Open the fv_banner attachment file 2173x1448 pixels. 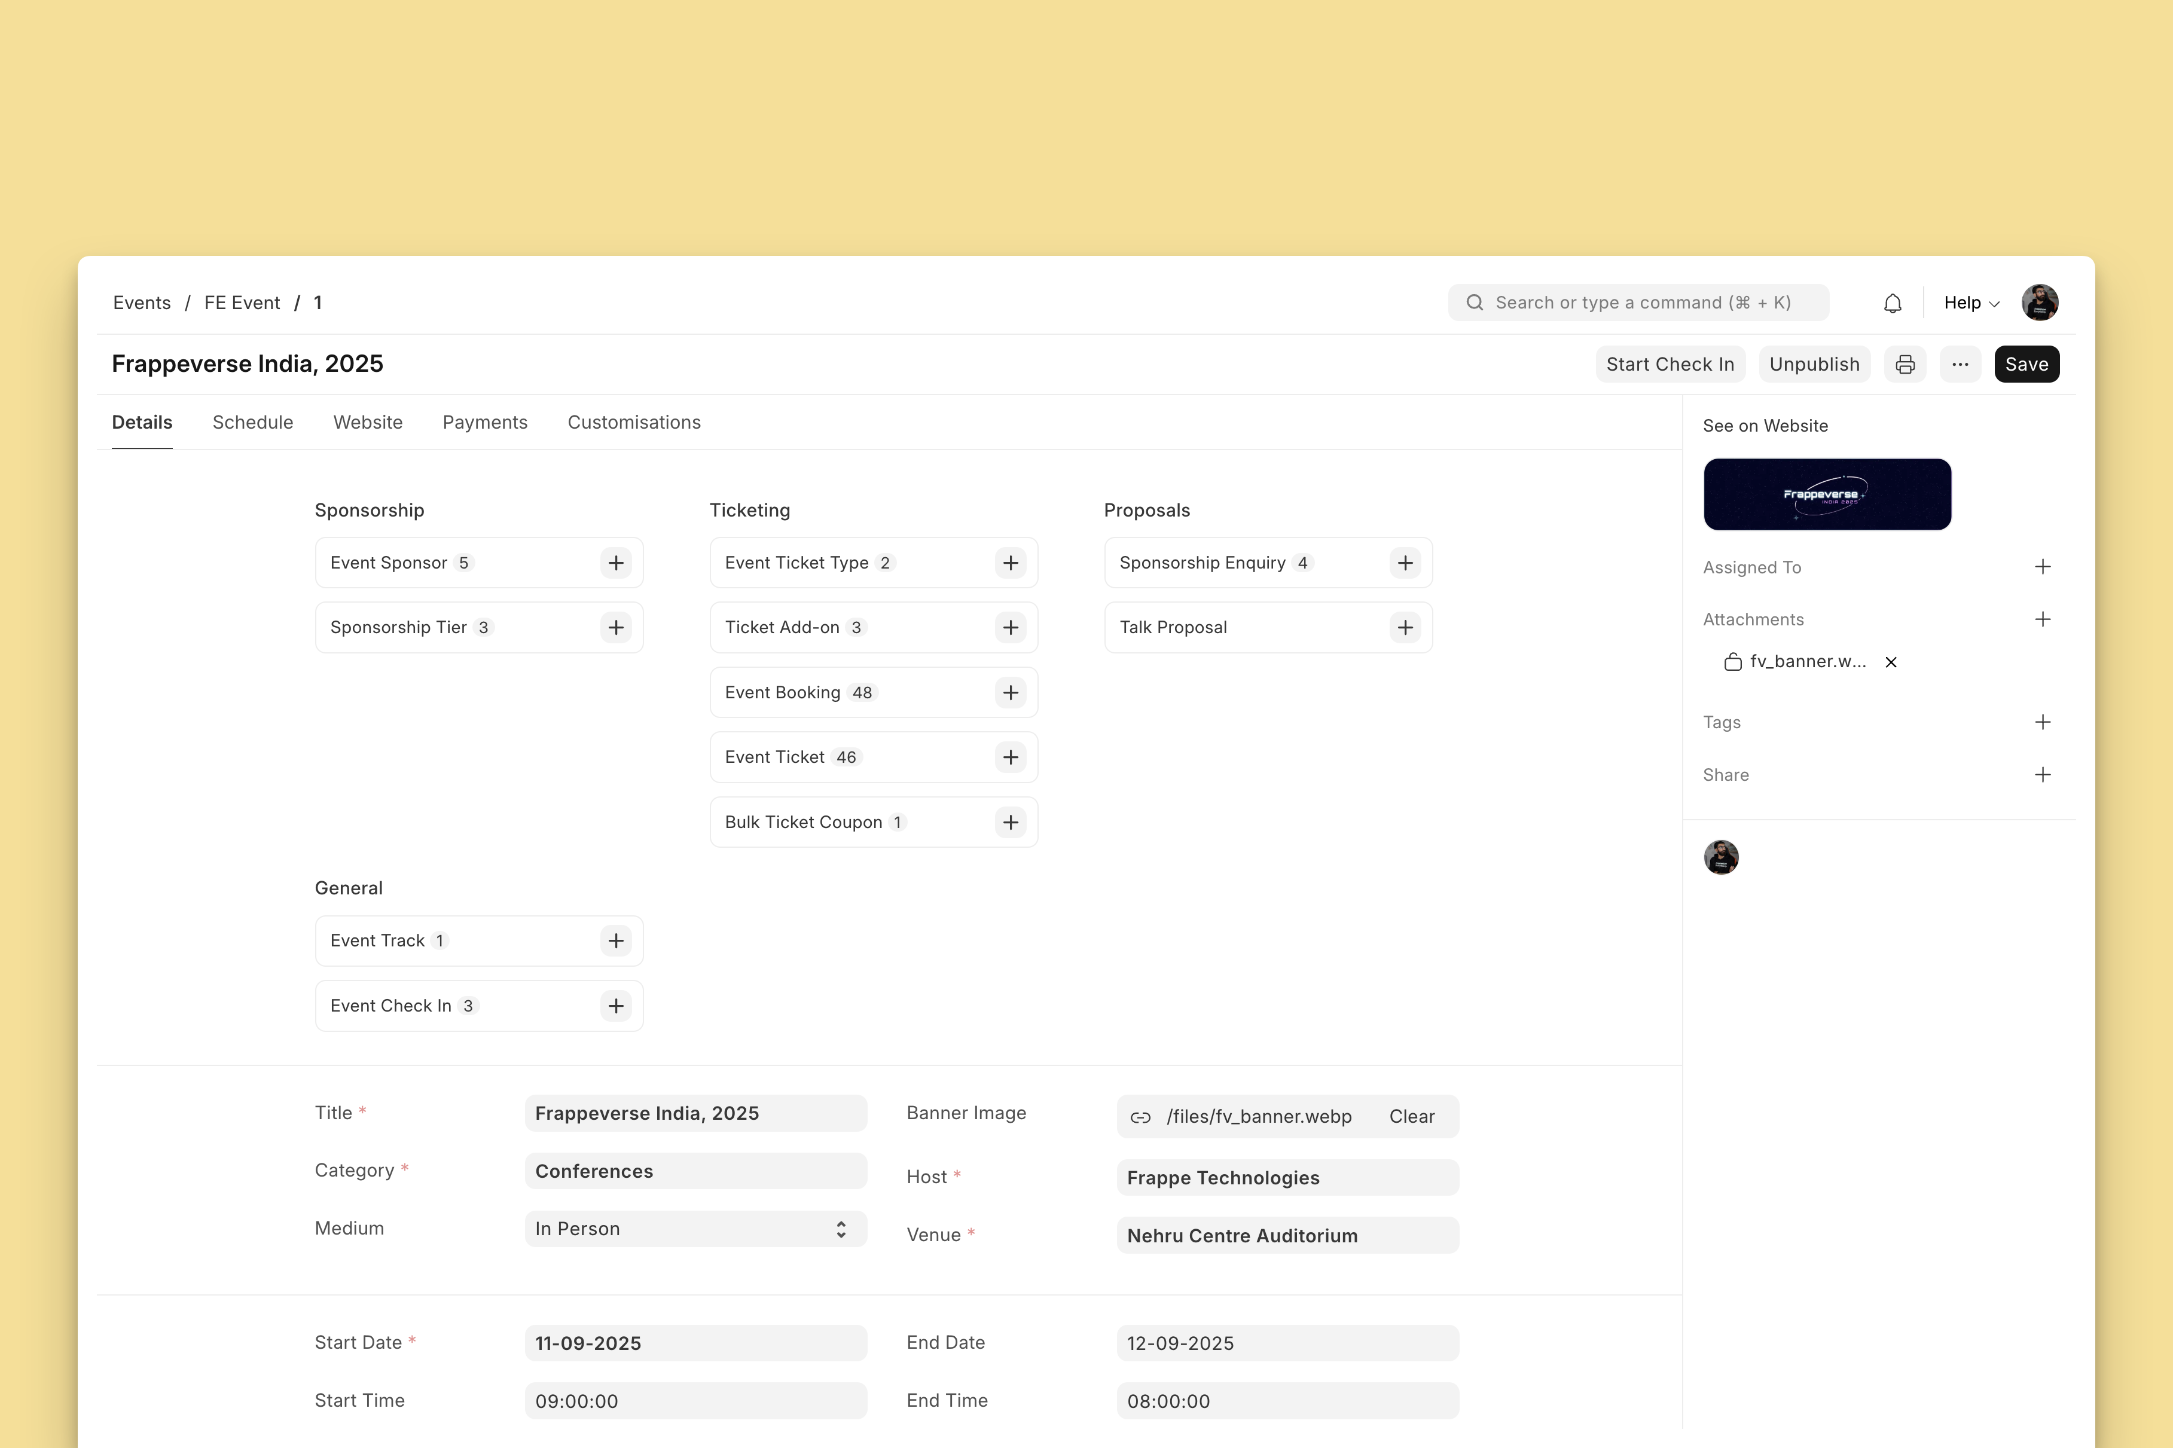pyautogui.click(x=1807, y=662)
